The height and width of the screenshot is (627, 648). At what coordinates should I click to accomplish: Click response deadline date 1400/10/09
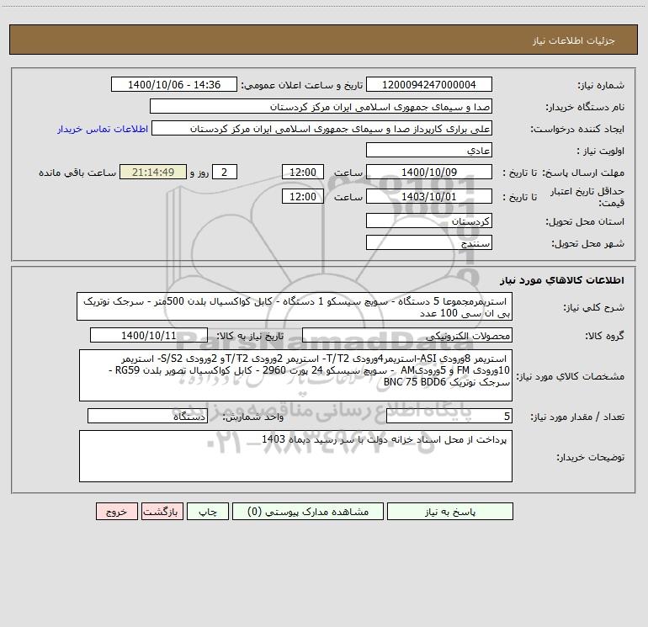pos(429,172)
